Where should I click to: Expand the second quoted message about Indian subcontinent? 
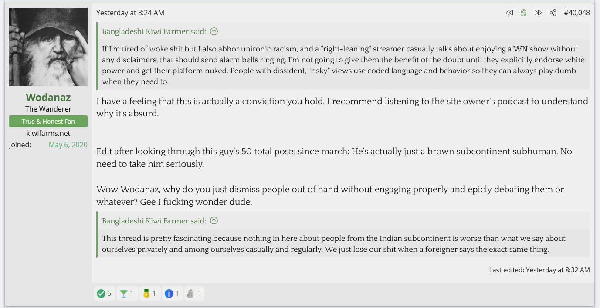point(343,244)
